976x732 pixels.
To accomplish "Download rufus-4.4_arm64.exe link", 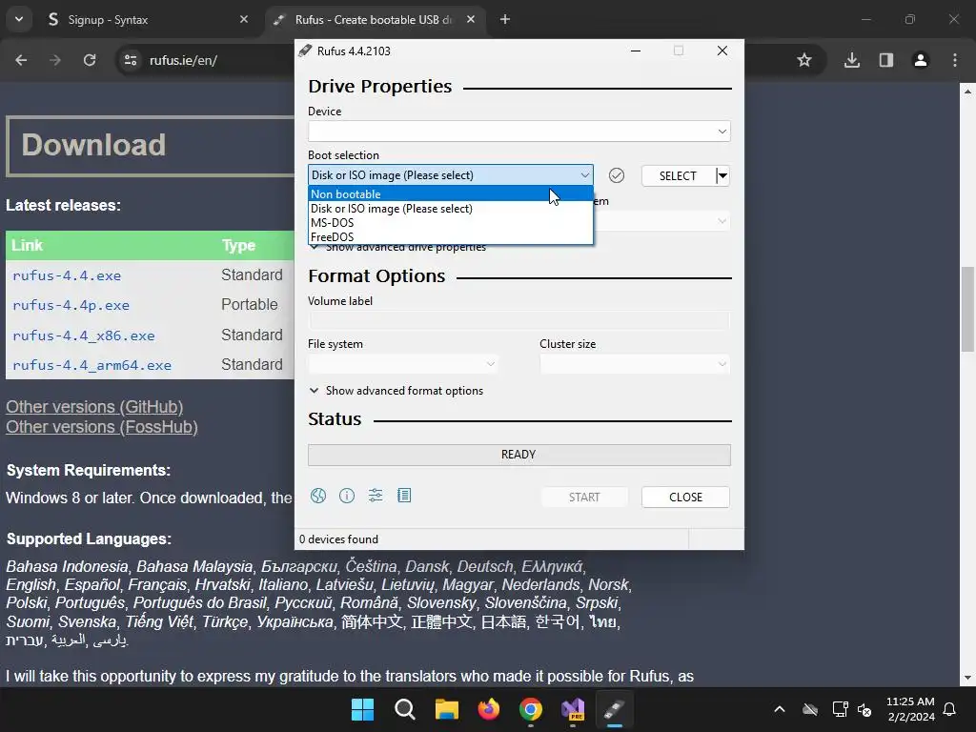I will [x=91, y=365].
